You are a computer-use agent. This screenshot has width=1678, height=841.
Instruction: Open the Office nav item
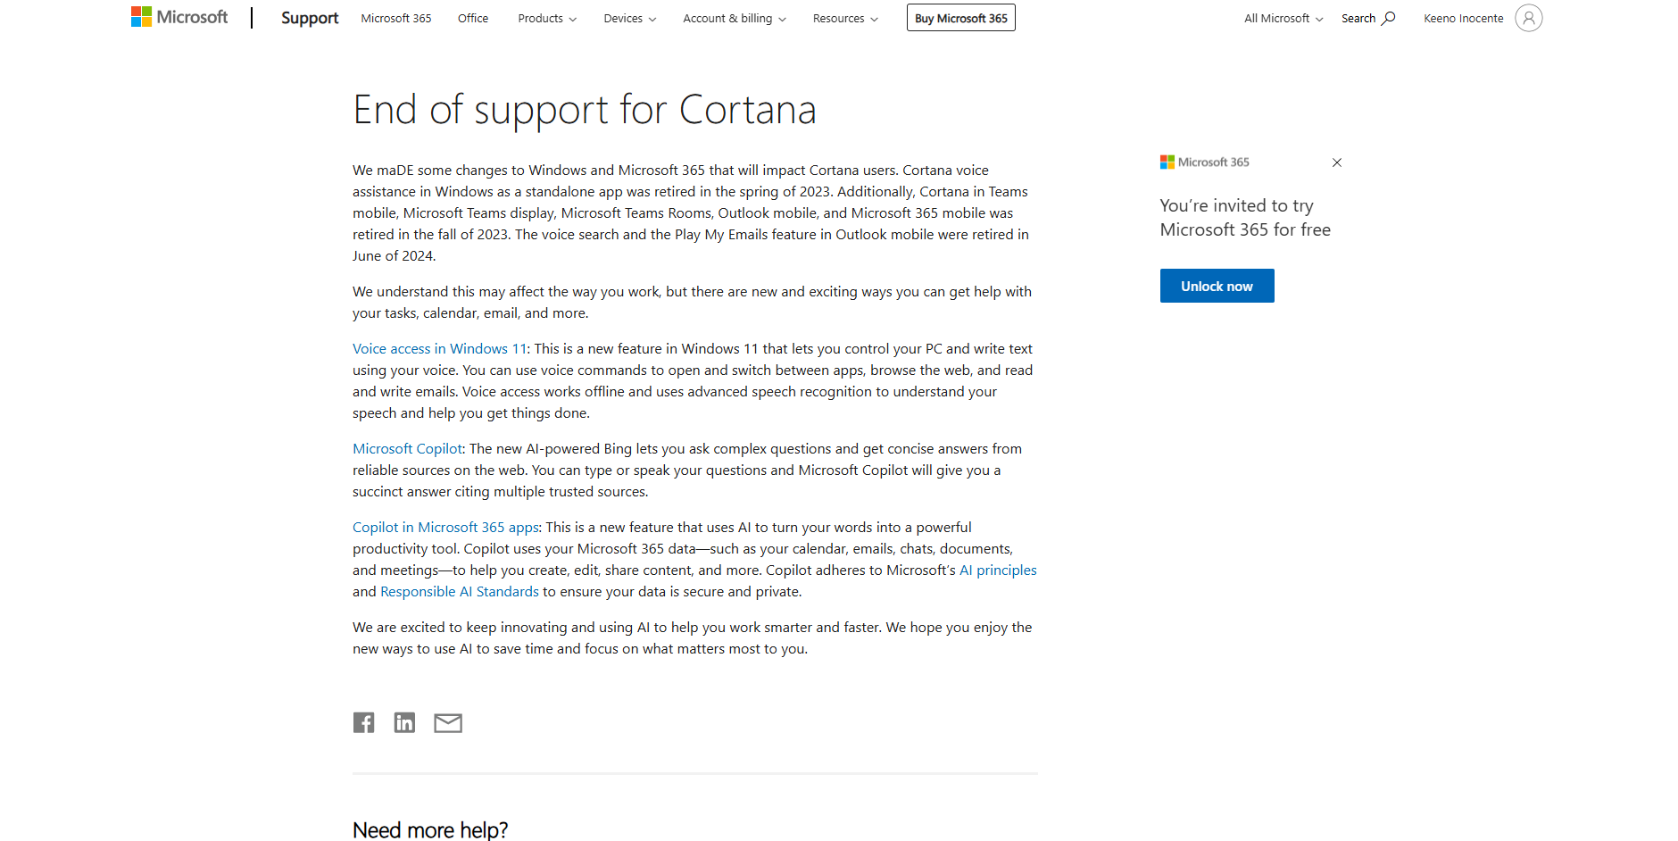coord(473,18)
